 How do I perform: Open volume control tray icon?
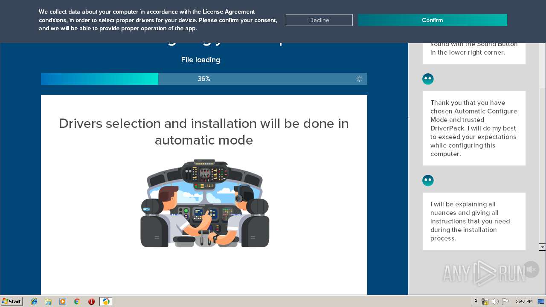tap(495, 301)
